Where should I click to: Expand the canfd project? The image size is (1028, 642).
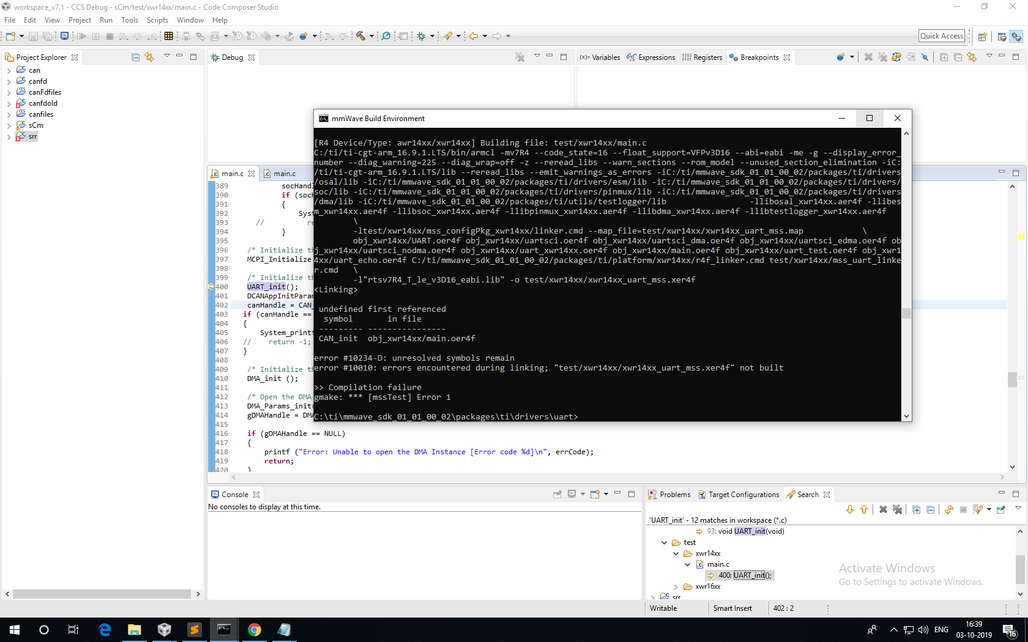pyautogui.click(x=9, y=81)
